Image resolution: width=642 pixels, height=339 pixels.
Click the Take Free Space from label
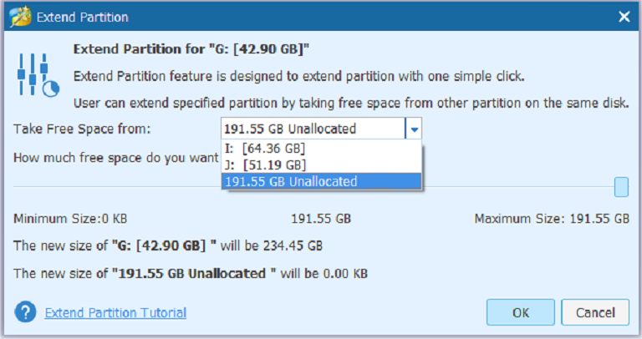point(82,129)
